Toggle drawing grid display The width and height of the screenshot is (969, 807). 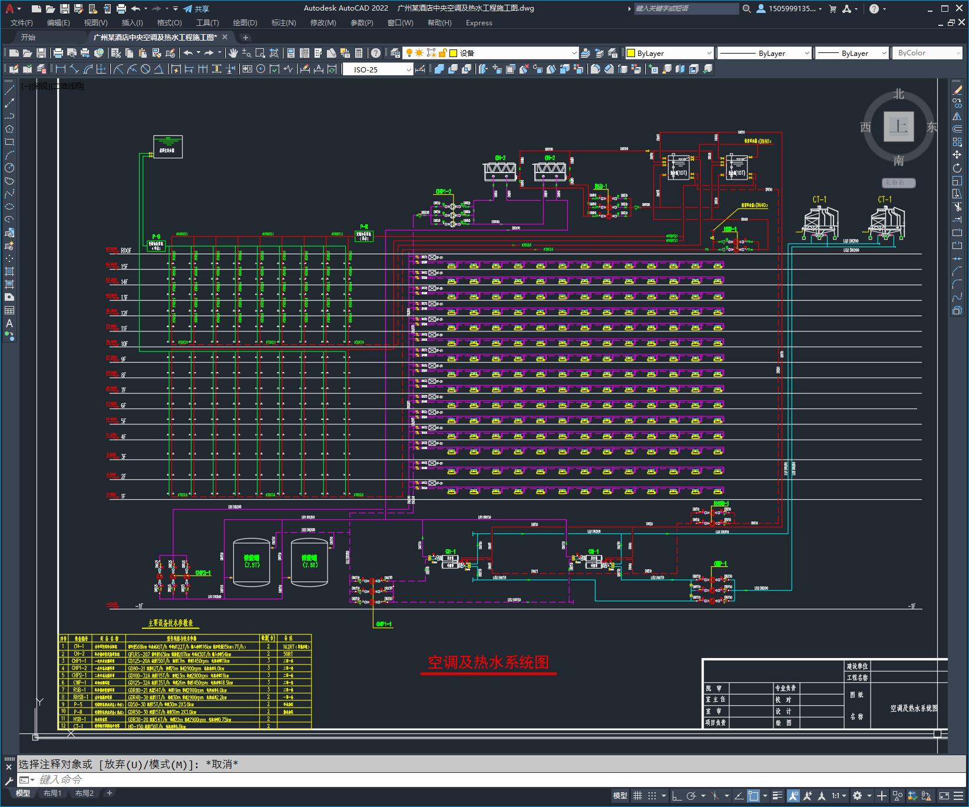637,796
